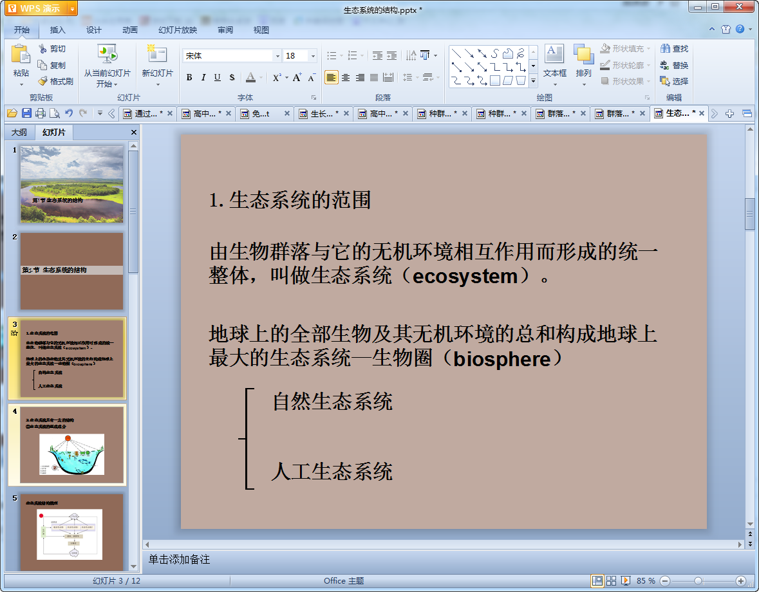Start slideshow from current slide icon
The height and width of the screenshot is (592, 759).
pos(107,54)
